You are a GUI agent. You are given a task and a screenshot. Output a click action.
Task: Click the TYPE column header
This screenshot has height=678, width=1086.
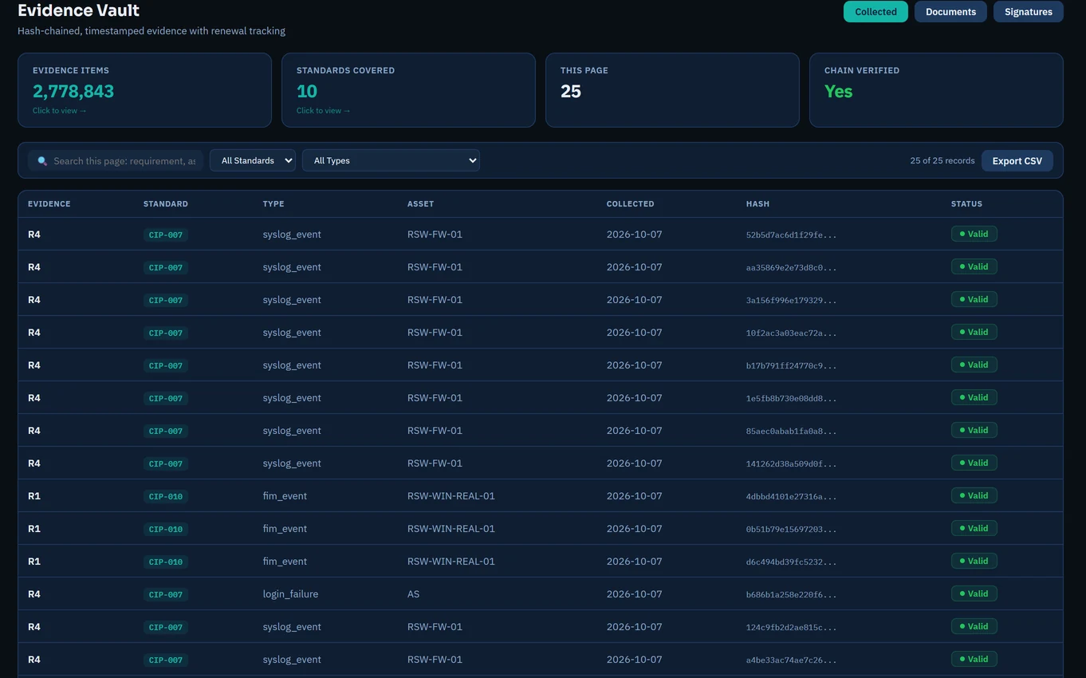click(x=273, y=204)
